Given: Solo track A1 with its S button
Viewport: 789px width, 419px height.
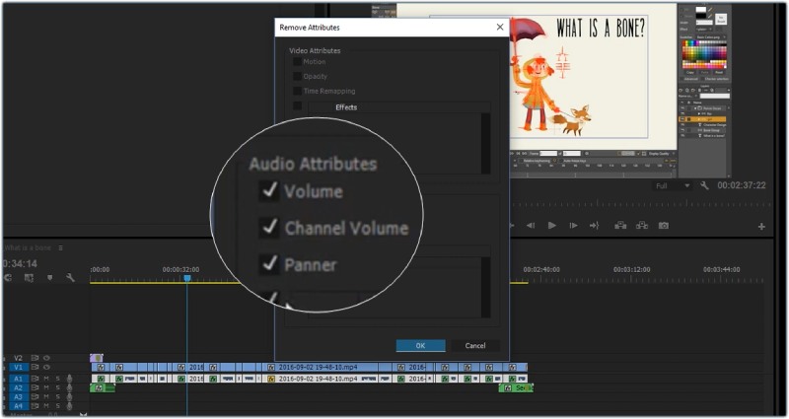Looking at the screenshot, I should (x=57, y=379).
